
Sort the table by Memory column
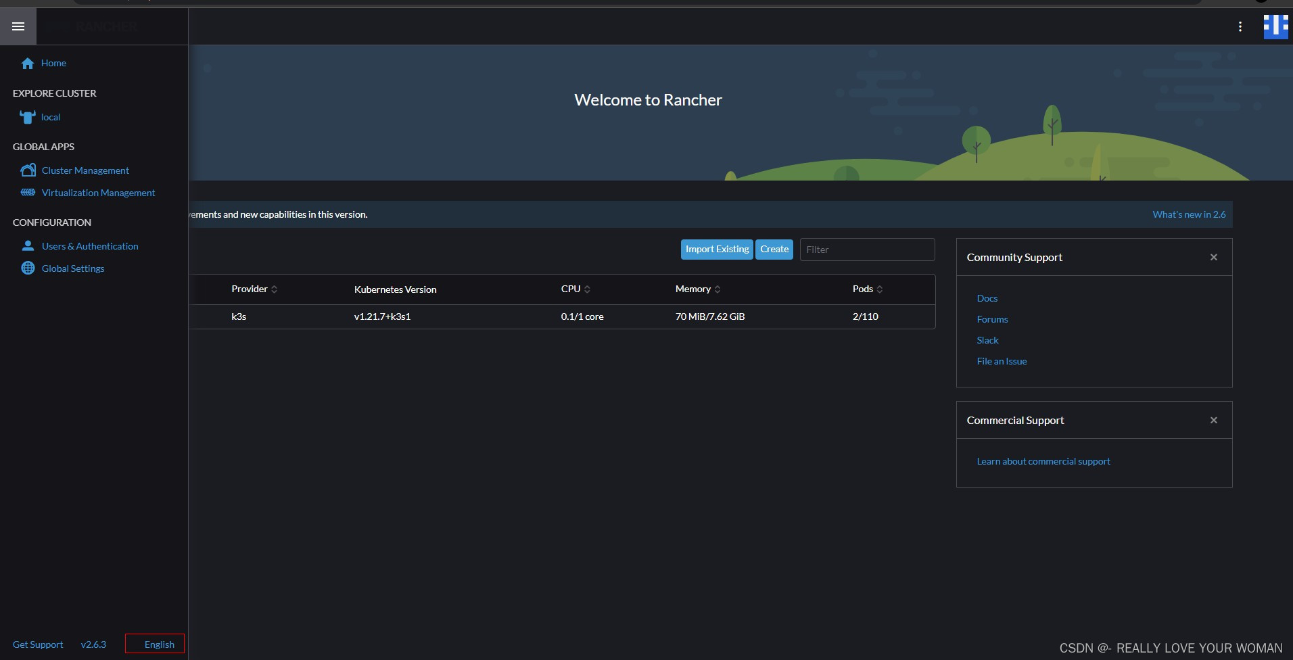[x=698, y=289]
